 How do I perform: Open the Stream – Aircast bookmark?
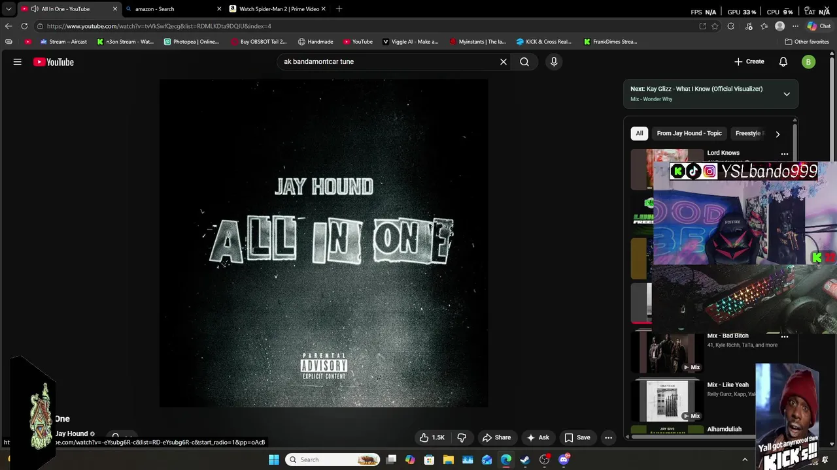[63, 42]
